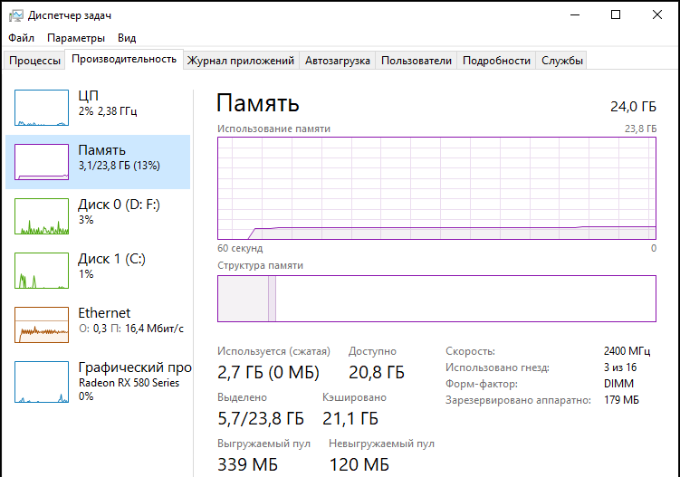Select the Radeon RX 580 GPU graph

click(x=41, y=378)
